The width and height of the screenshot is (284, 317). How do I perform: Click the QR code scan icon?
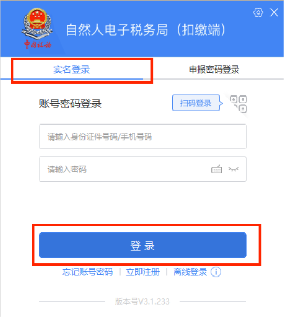[238, 104]
